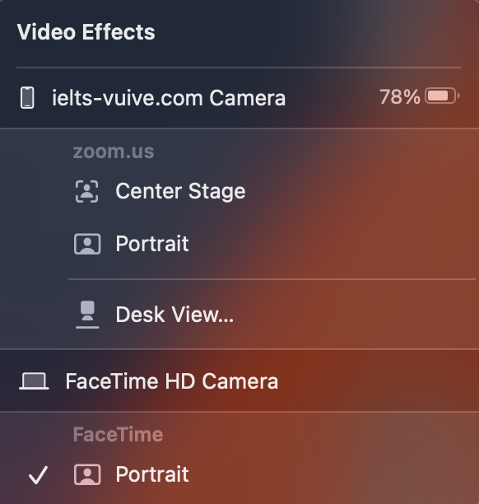Click the Portrait icon under FaceTime
Viewport: 479px width, 504px height.
coord(87,474)
